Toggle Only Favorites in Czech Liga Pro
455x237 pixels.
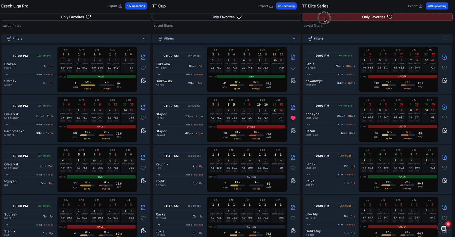pyautogui.click(x=76, y=17)
